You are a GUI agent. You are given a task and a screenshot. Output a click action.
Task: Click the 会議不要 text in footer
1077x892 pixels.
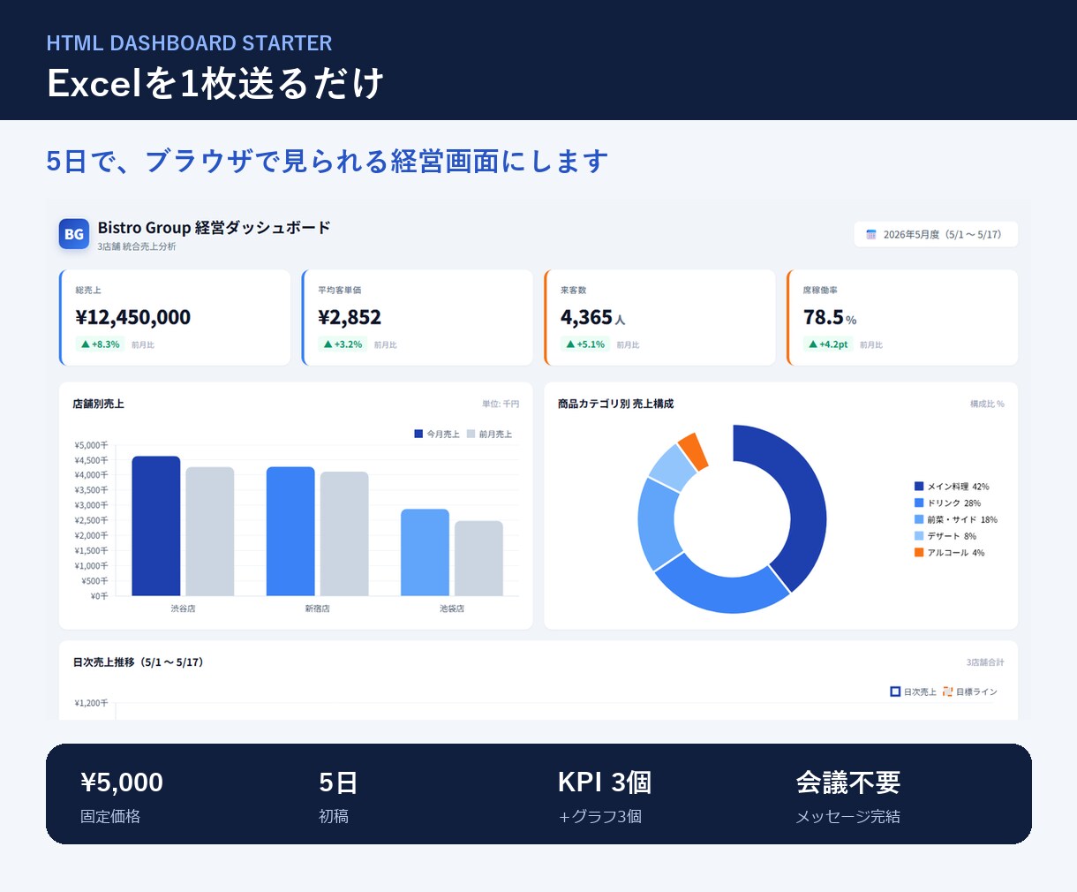point(848,782)
